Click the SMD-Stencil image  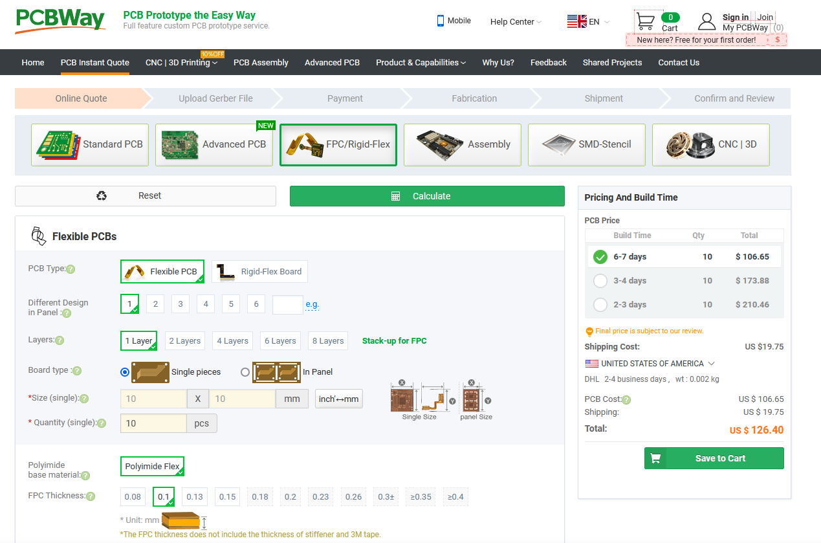(558, 144)
